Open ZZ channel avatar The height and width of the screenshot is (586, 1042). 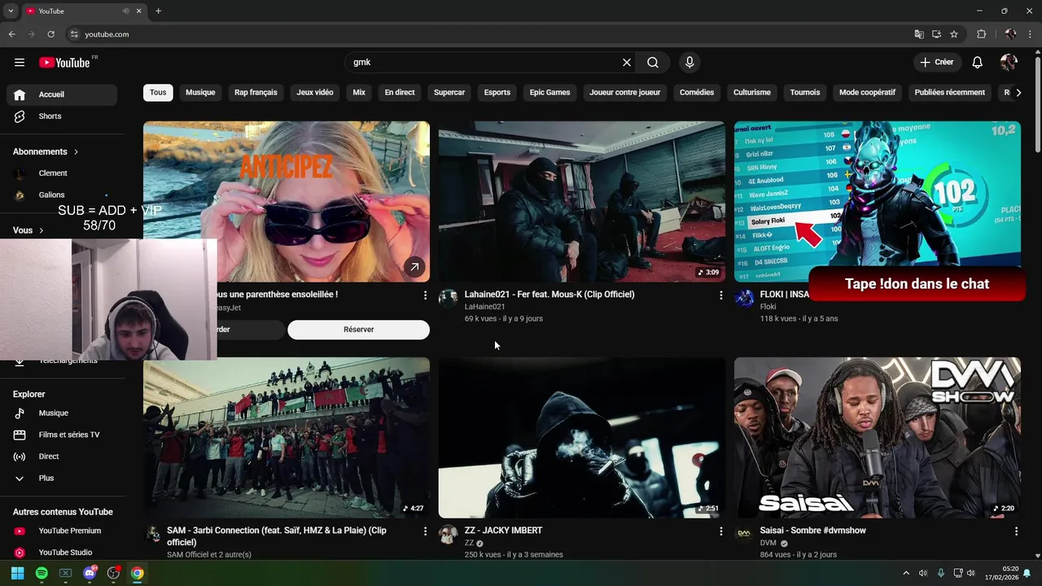(x=449, y=534)
